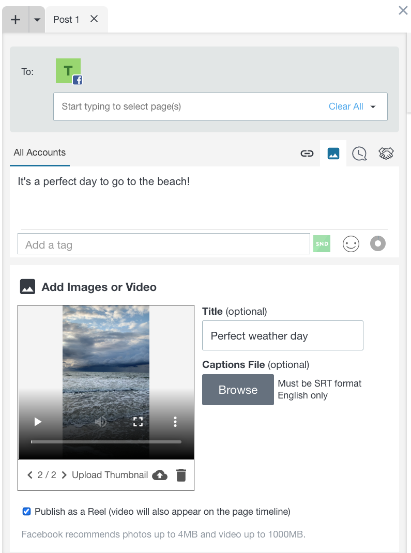The height and width of the screenshot is (553, 411).
Task: Click the Add Images or Video heading
Action: tap(99, 287)
